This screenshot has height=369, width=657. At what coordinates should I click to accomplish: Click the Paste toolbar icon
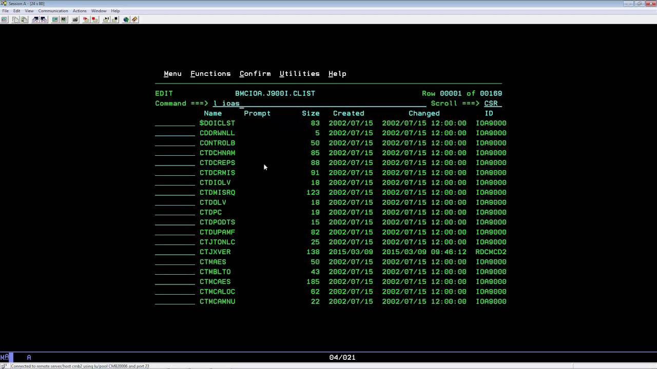click(x=24, y=19)
